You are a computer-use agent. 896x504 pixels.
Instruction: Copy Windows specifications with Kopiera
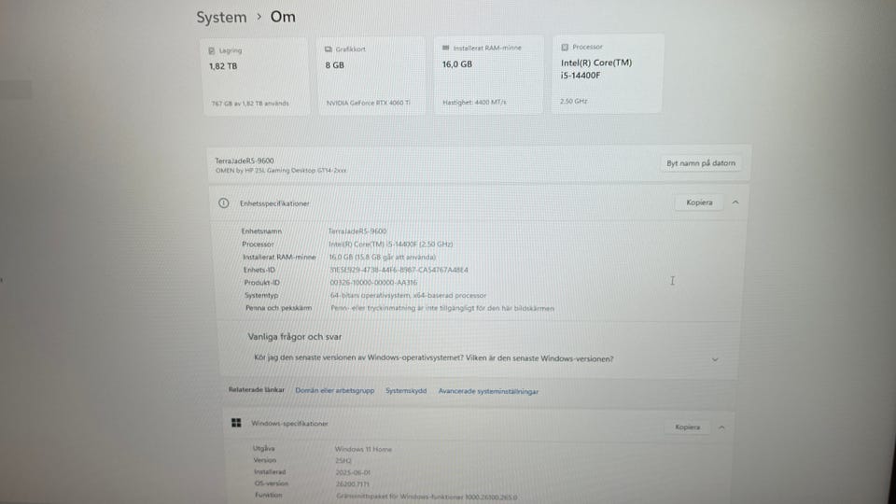(688, 427)
